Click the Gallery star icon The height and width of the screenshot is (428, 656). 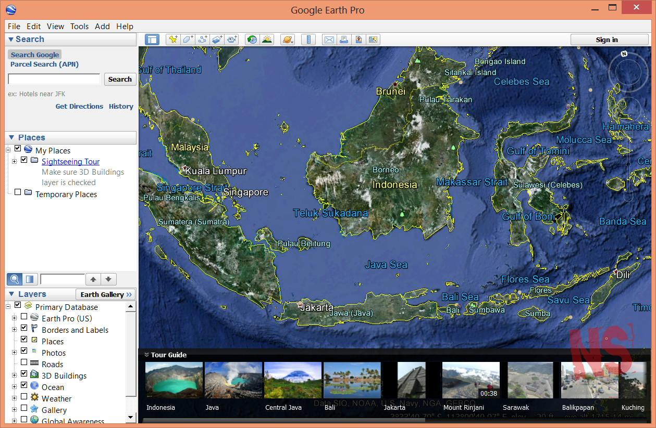coord(34,409)
